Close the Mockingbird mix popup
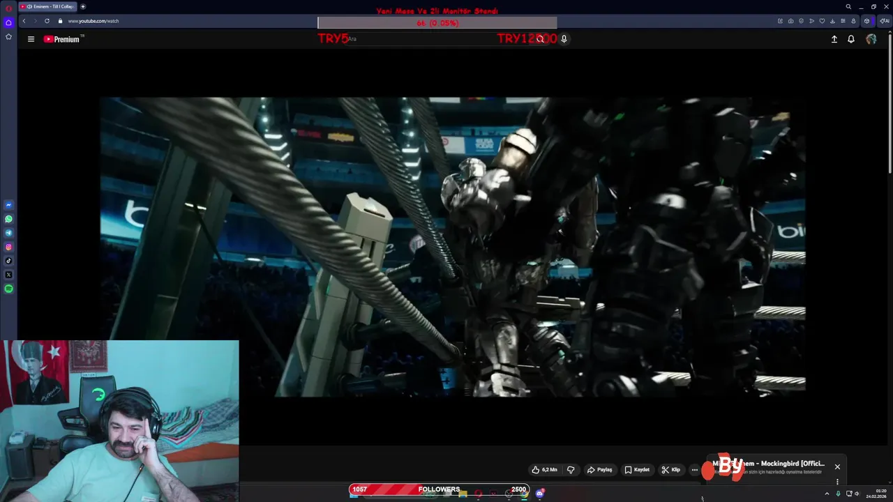Viewport: 893px width, 502px height. point(837,466)
